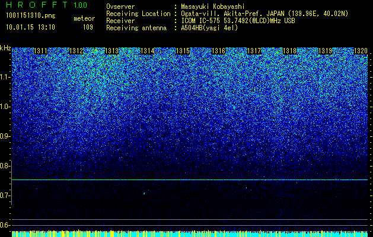
Task: Click the ICOM IC-575 receiver text
Action: 238,21
